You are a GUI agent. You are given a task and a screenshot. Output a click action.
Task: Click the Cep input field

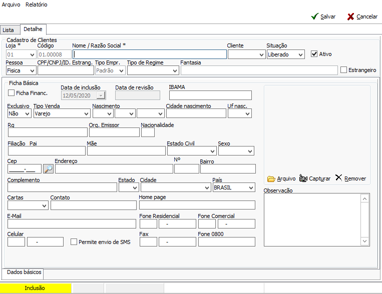[25, 169]
